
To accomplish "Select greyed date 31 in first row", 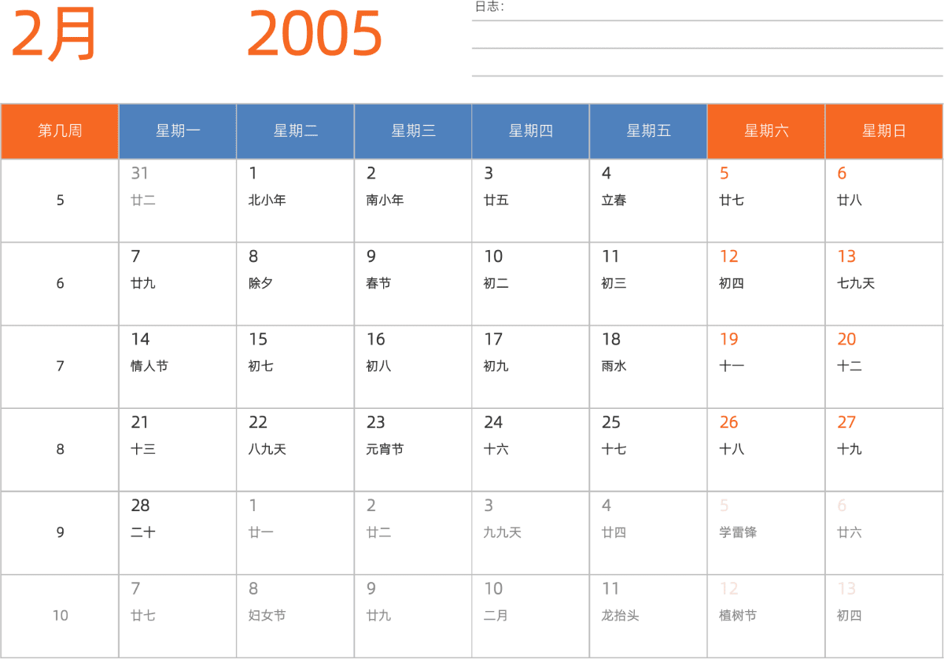I will (139, 174).
